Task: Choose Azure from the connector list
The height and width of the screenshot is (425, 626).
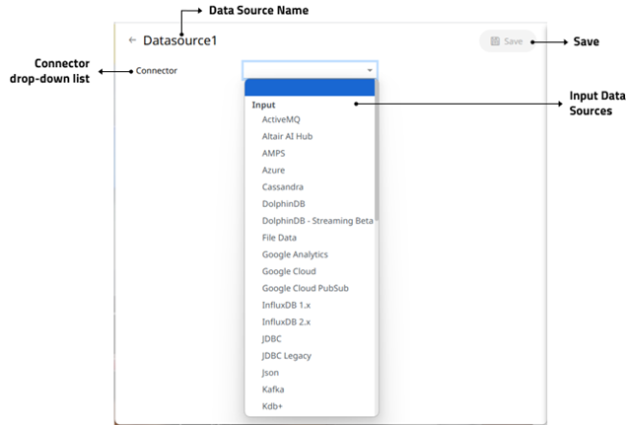Action: tap(273, 171)
